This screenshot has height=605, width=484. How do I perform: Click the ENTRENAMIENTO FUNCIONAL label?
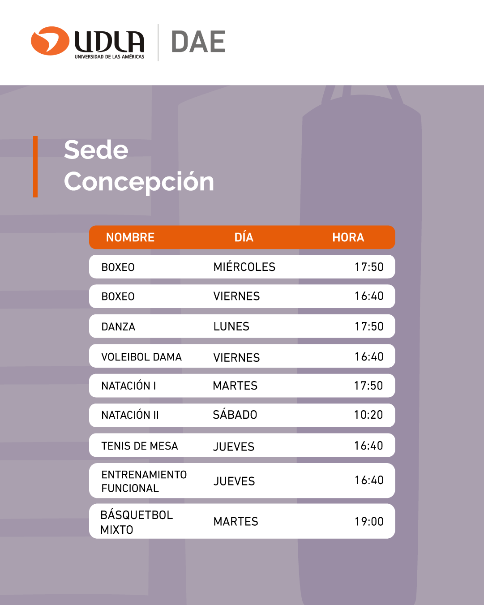pos(144,481)
